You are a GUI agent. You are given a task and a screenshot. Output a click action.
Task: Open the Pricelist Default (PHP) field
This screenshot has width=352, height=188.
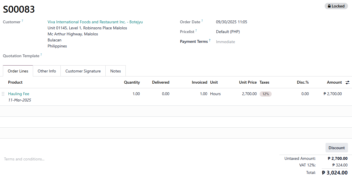click(x=228, y=32)
